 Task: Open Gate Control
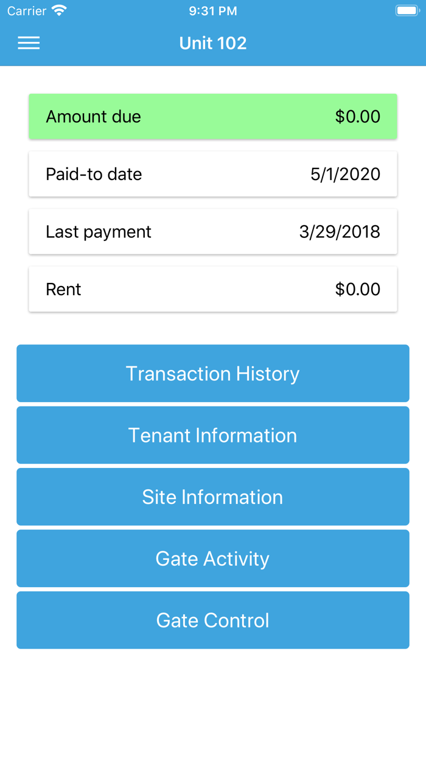[213, 620]
